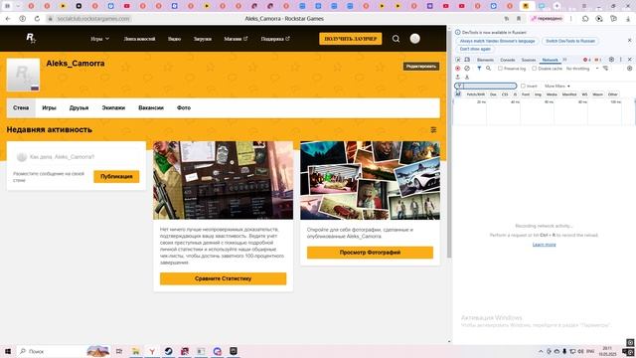Image resolution: width=636 pixels, height=358 pixels.
Task: Toggle the CSS request type filter
Action: pyautogui.click(x=505, y=94)
